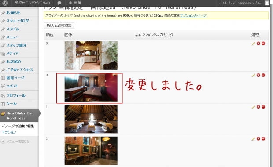Open お知らせ in sidebar
Image resolution: width=273 pixels, height=167 pixels.
coord(13,13)
